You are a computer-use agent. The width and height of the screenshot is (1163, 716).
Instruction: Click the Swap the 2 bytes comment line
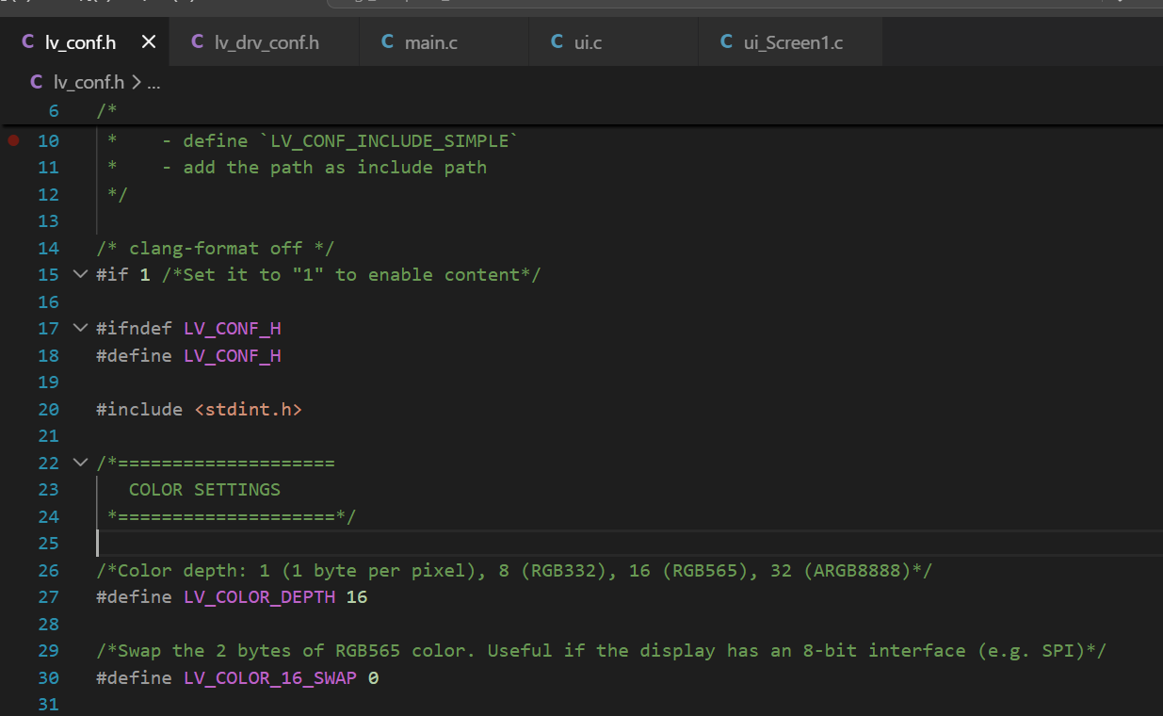601,651
